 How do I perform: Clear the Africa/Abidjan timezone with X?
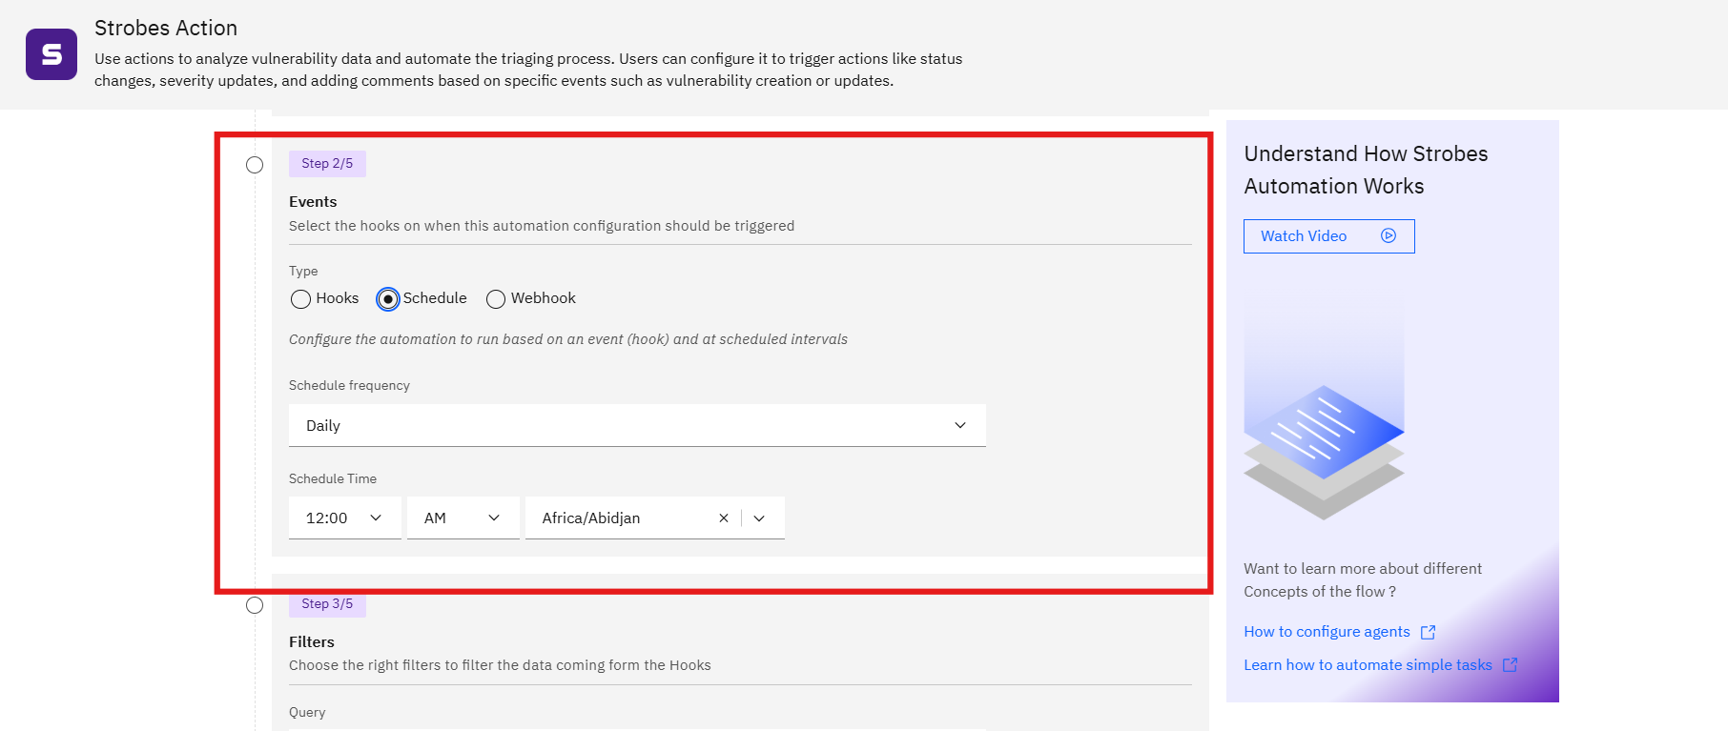coord(724,518)
